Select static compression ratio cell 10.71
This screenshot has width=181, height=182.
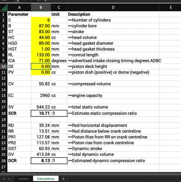coord(41,113)
